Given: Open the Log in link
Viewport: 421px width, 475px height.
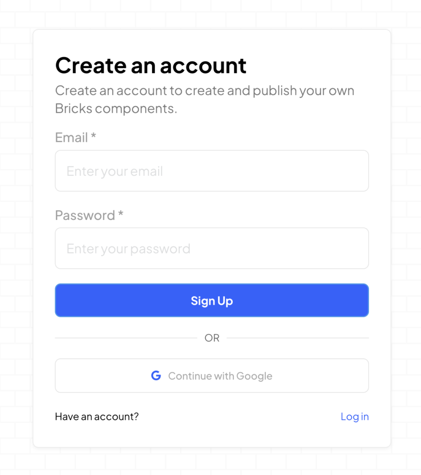Looking at the screenshot, I should 355,417.
